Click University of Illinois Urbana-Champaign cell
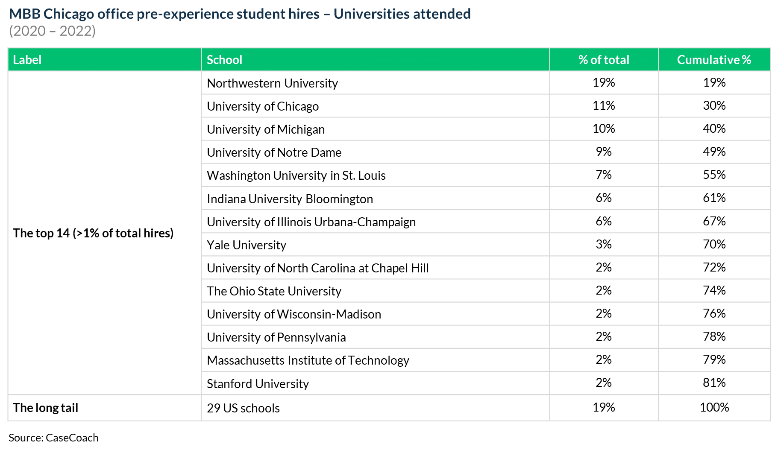 376,222
